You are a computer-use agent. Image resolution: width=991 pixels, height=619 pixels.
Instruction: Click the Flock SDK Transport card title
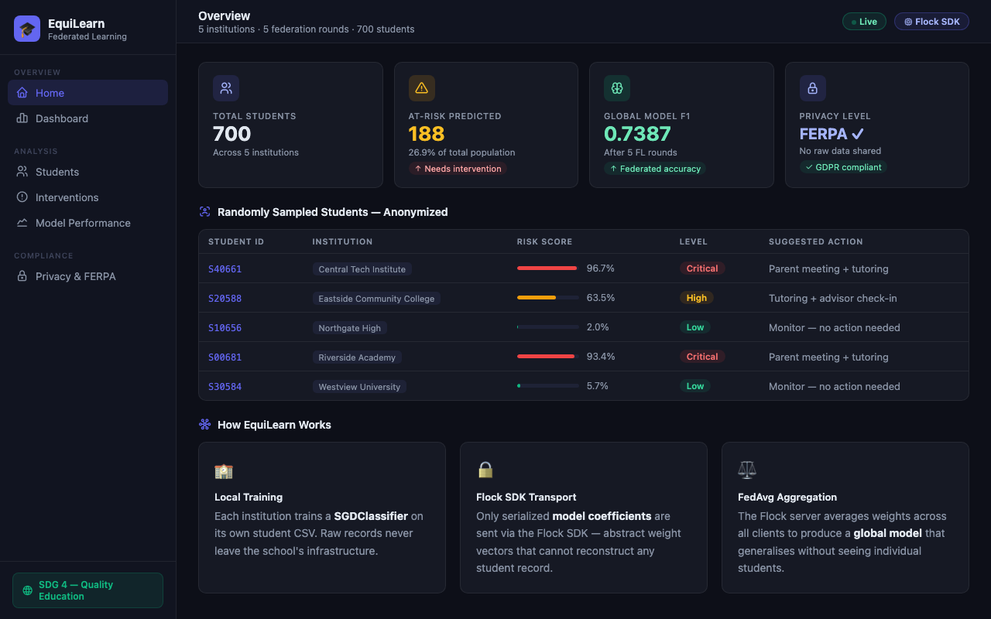tap(526, 498)
